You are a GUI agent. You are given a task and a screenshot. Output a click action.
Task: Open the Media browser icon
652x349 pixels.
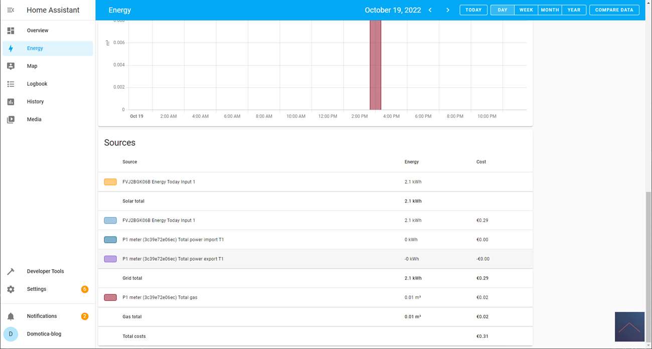11,120
